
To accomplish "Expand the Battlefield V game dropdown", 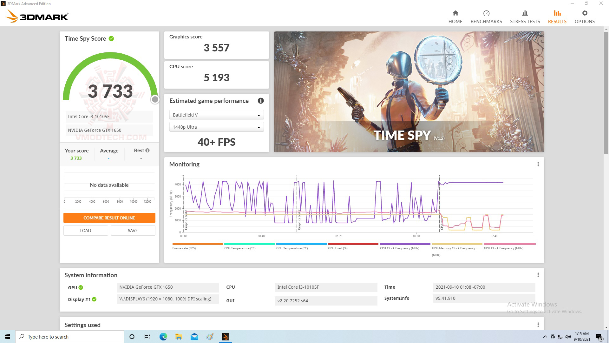I will (x=216, y=115).
